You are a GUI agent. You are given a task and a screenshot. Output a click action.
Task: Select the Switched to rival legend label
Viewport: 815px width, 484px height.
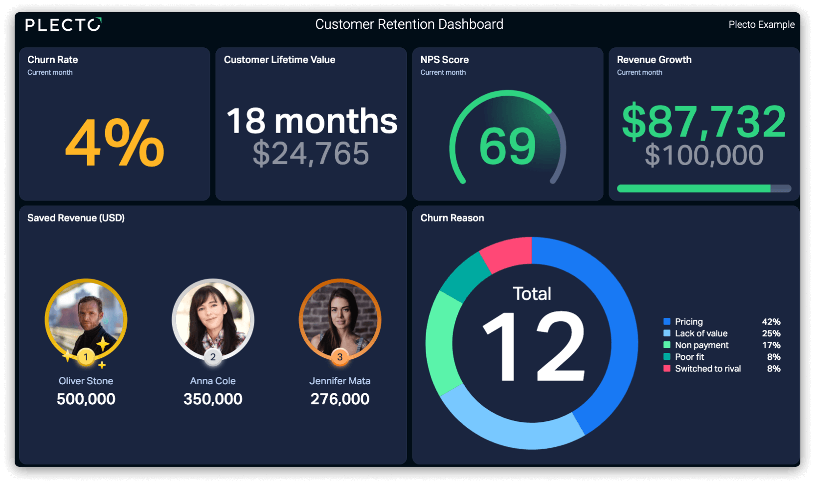tap(708, 369)
